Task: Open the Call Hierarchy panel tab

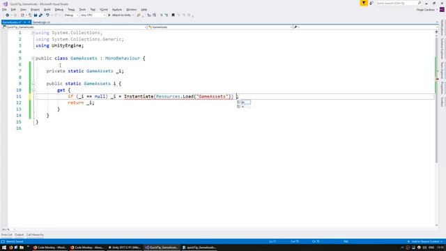Action: click(35, 235)
